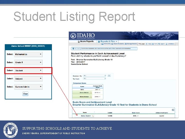Click the EDUID value 123456
185x139 pixels.
point(110,116)
